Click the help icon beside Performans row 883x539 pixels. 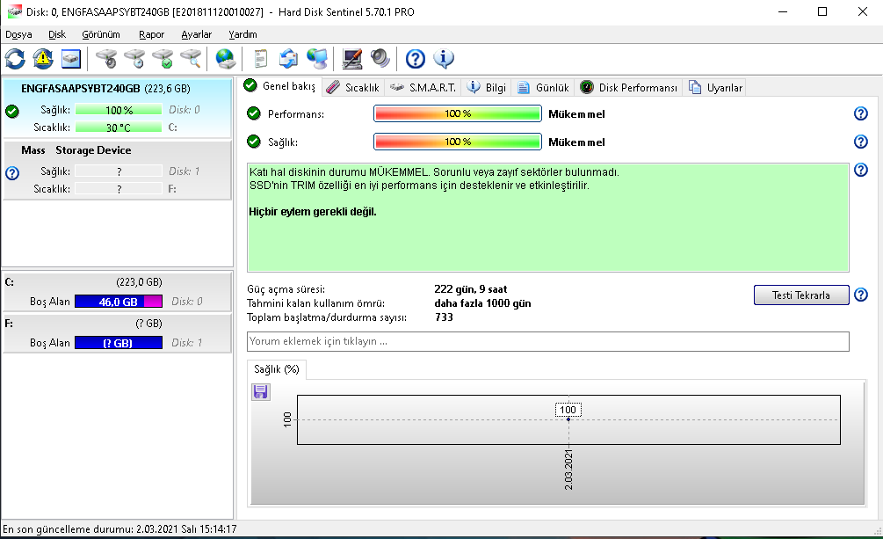(x=861, y=113)
